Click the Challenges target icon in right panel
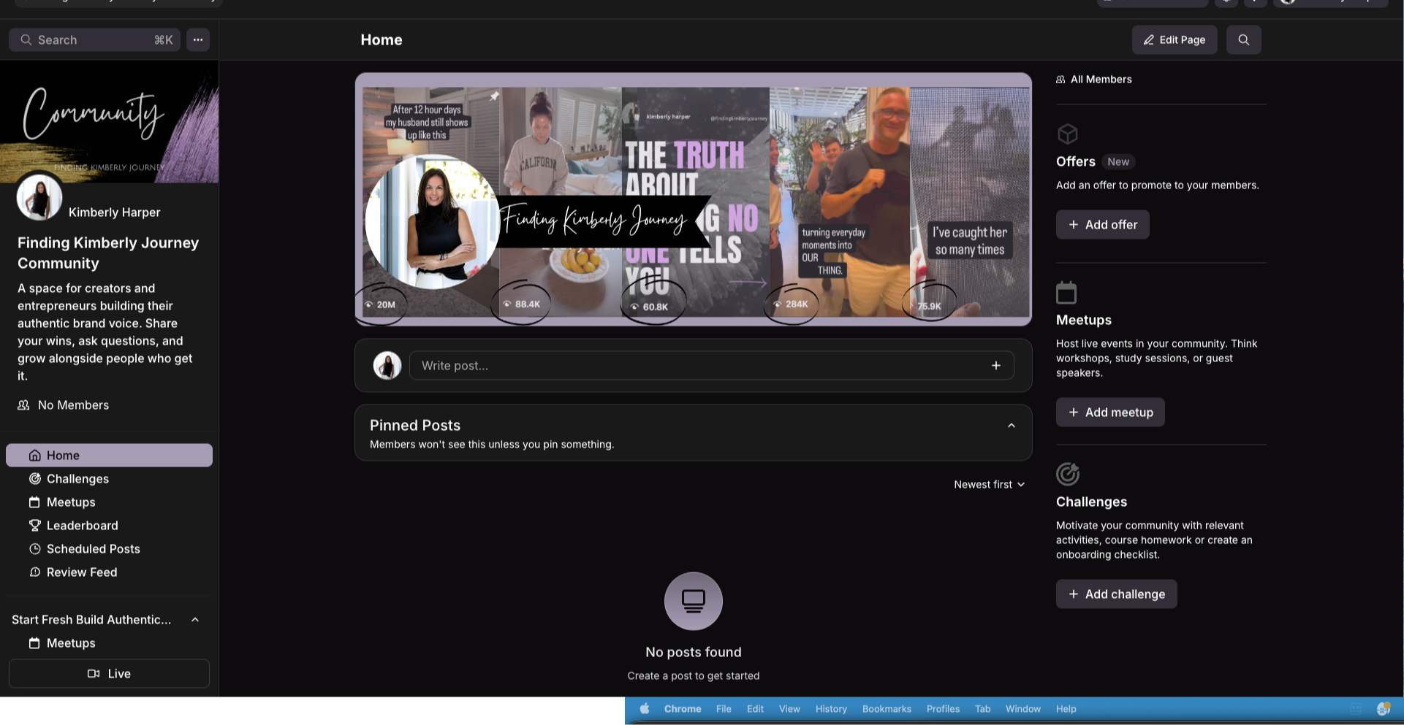Screen dimensions: 1404x725 click(x=1068, y=474)
